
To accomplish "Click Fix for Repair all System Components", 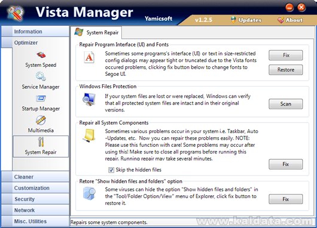I will (286, 164).
